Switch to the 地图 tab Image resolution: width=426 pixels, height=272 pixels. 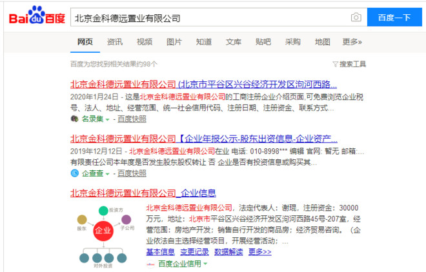click(322, 42)
